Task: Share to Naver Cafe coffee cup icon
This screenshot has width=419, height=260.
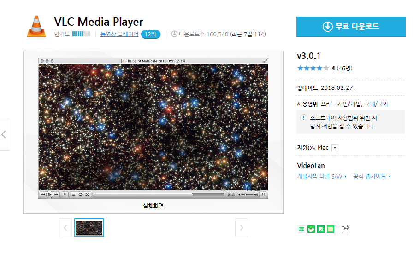Action: [311, 229]
